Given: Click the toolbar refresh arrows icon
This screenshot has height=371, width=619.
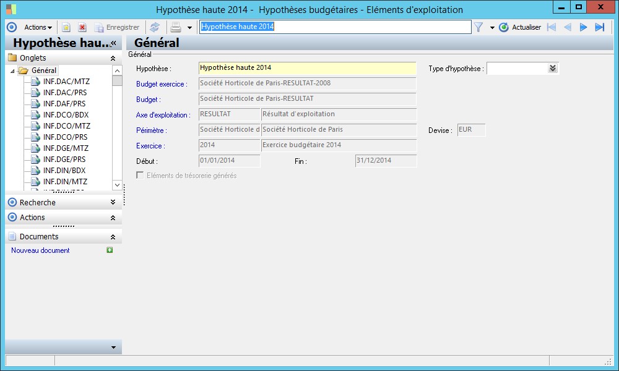Looking at the screenshot, I should [x=155, y=27].
